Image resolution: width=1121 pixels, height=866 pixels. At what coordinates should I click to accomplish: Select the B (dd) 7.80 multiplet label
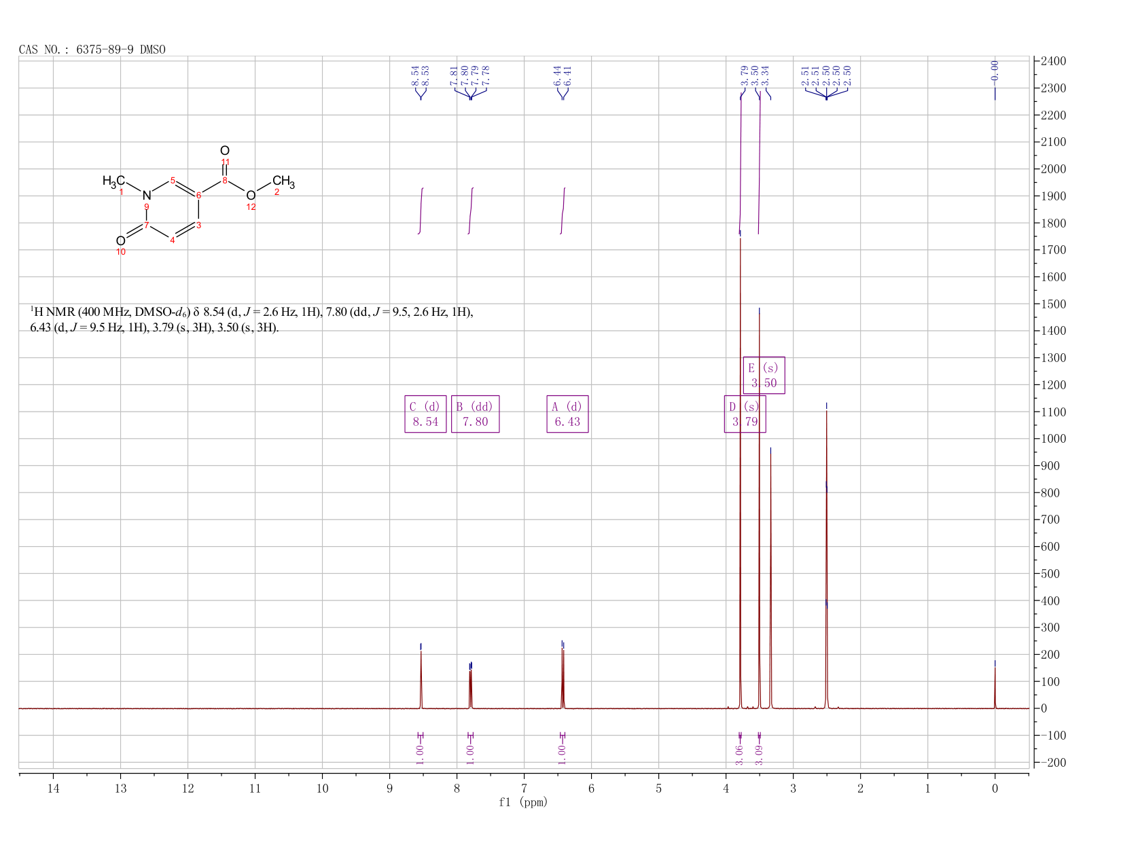click(x=475, y=414)
